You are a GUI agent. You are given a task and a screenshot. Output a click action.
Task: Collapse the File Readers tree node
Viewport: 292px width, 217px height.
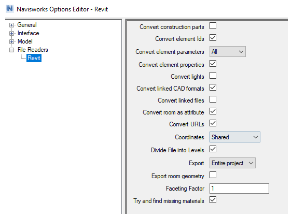pos(11,50)
